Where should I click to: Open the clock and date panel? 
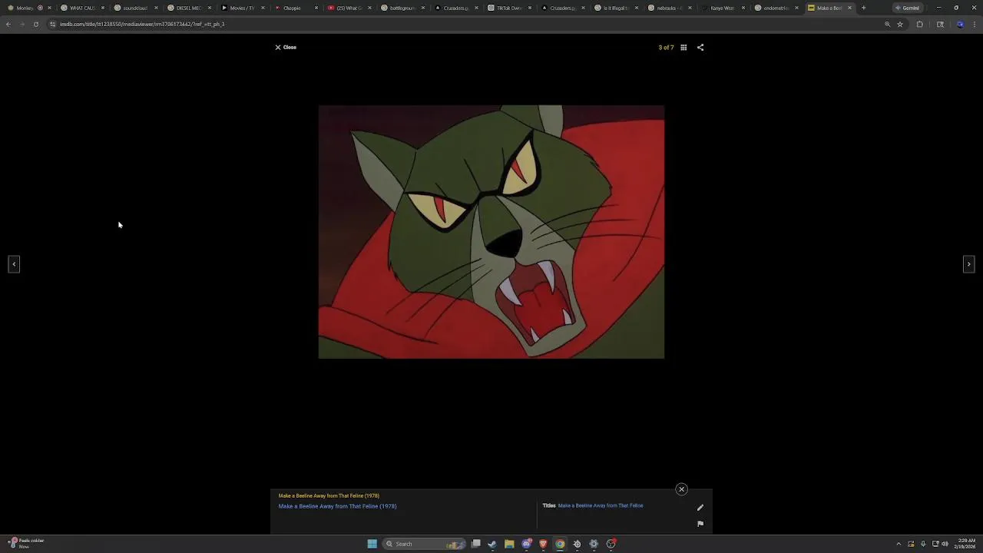966,544
